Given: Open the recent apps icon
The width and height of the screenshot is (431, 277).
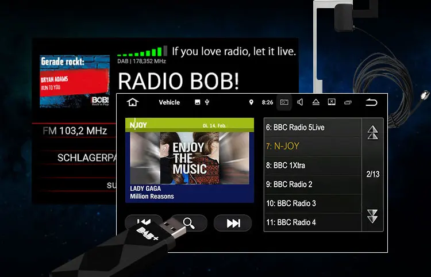Looking at the screenshot, I should (x=348, y=102).
